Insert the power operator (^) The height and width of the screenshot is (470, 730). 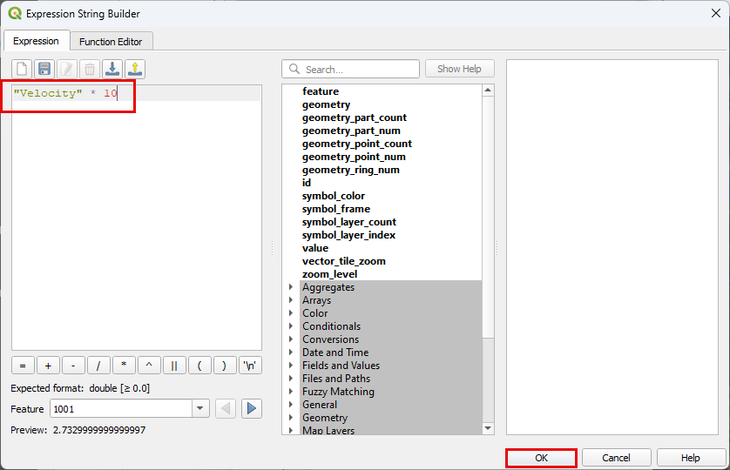pos(149,366)
